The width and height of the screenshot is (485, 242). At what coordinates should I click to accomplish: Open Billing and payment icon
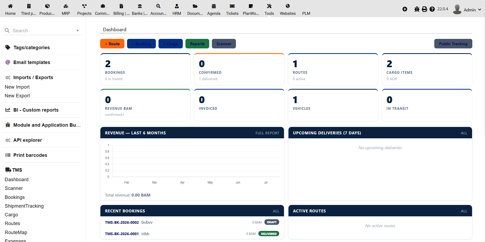(x=121, y=6)
